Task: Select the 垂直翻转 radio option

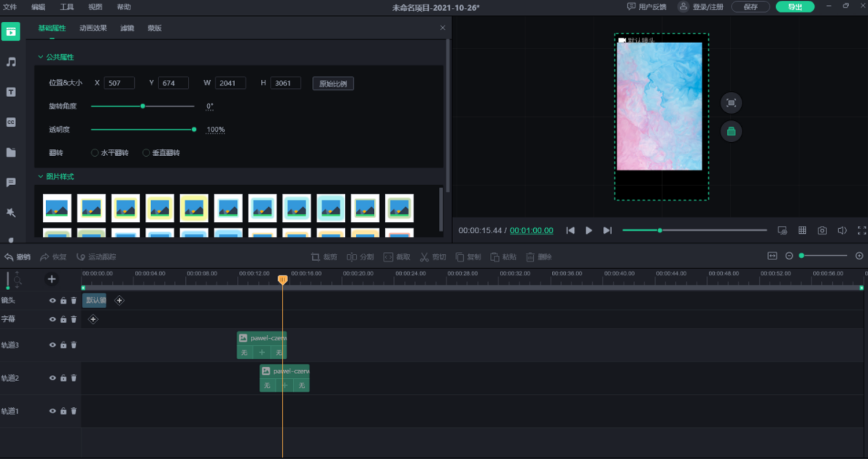Action: point(146,152)
